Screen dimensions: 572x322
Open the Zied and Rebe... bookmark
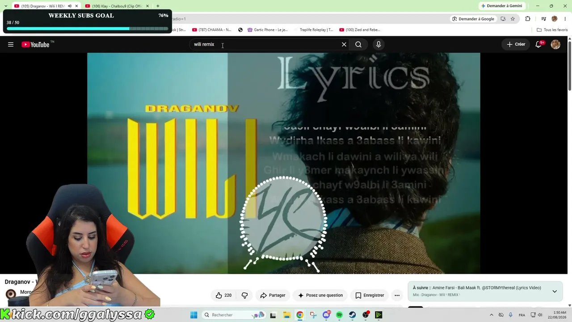360,30
